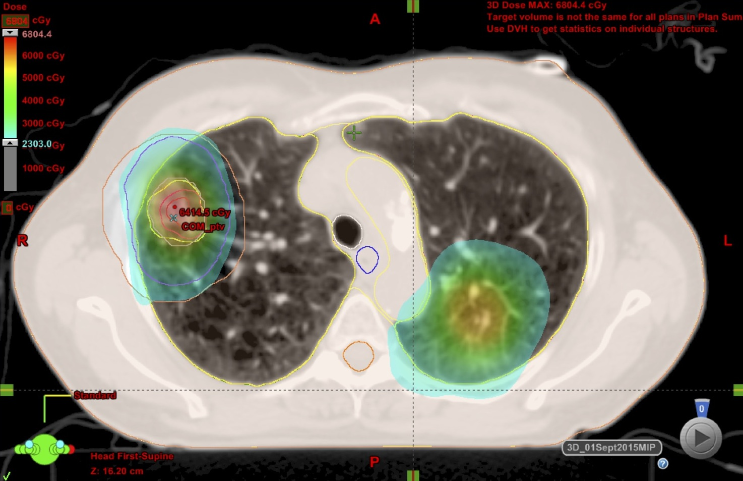Click the 'Standard' view label
Image resolution: width=743 pixels, height=481 pixels.
coord(95,395)
